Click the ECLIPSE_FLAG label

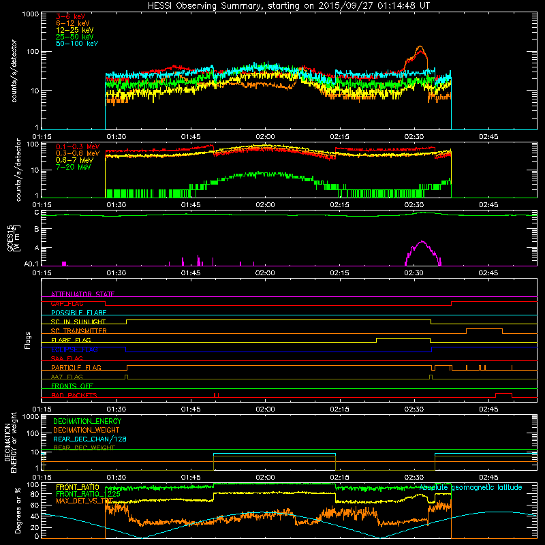tap(74, 349)
